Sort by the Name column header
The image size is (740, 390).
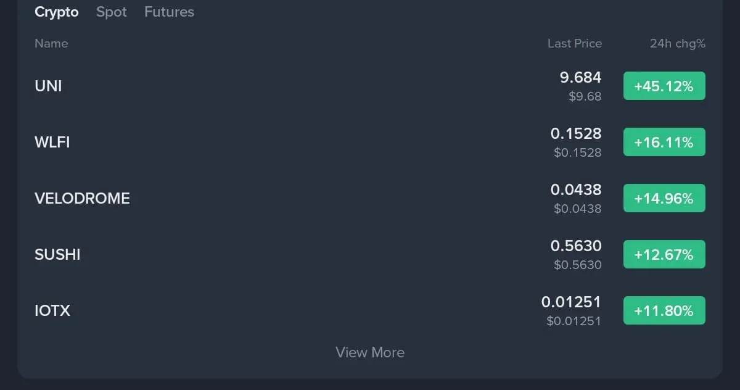click(51, 43)
